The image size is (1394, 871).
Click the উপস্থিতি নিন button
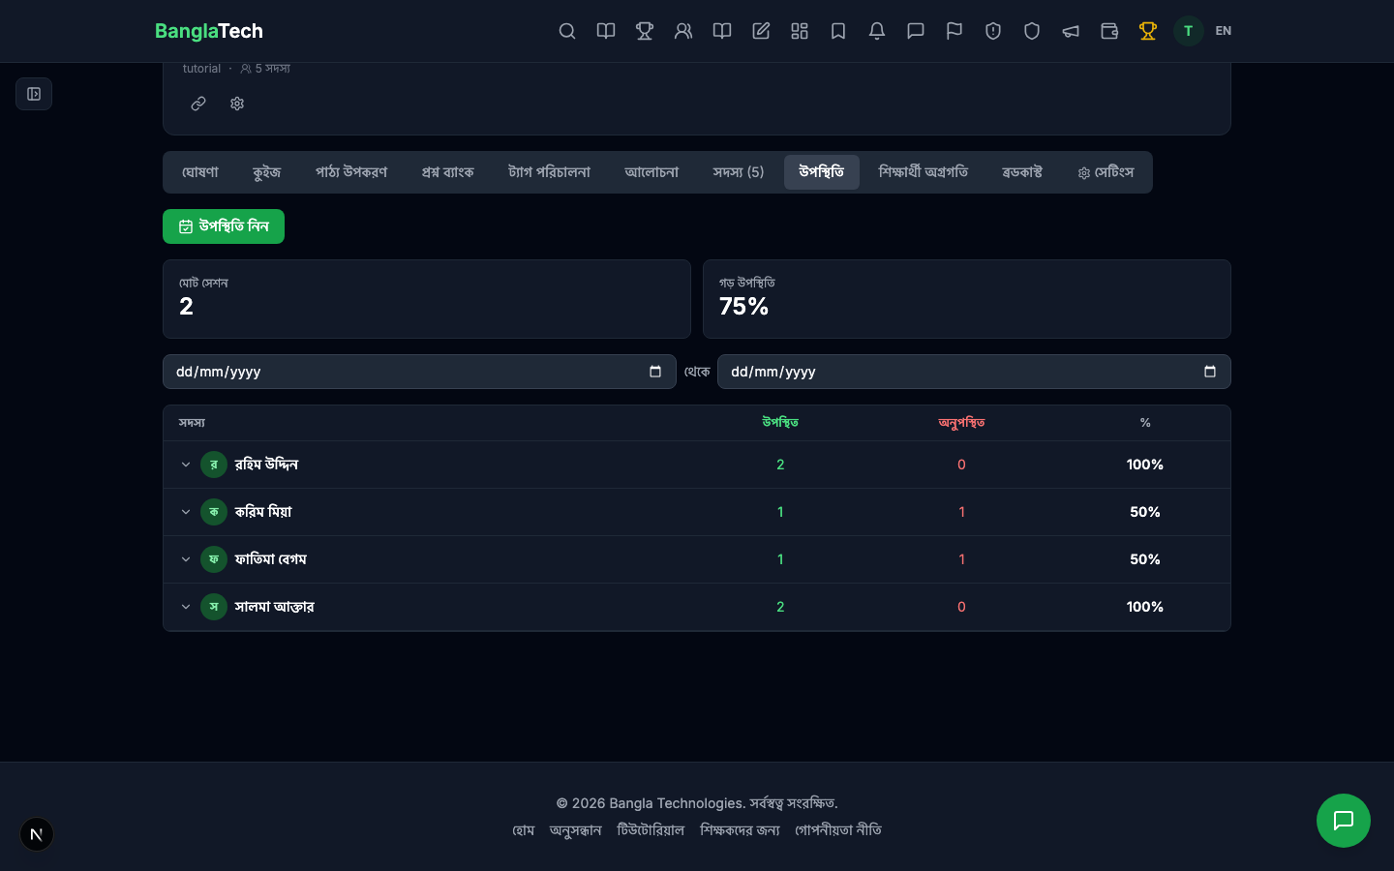coord(224,226)
